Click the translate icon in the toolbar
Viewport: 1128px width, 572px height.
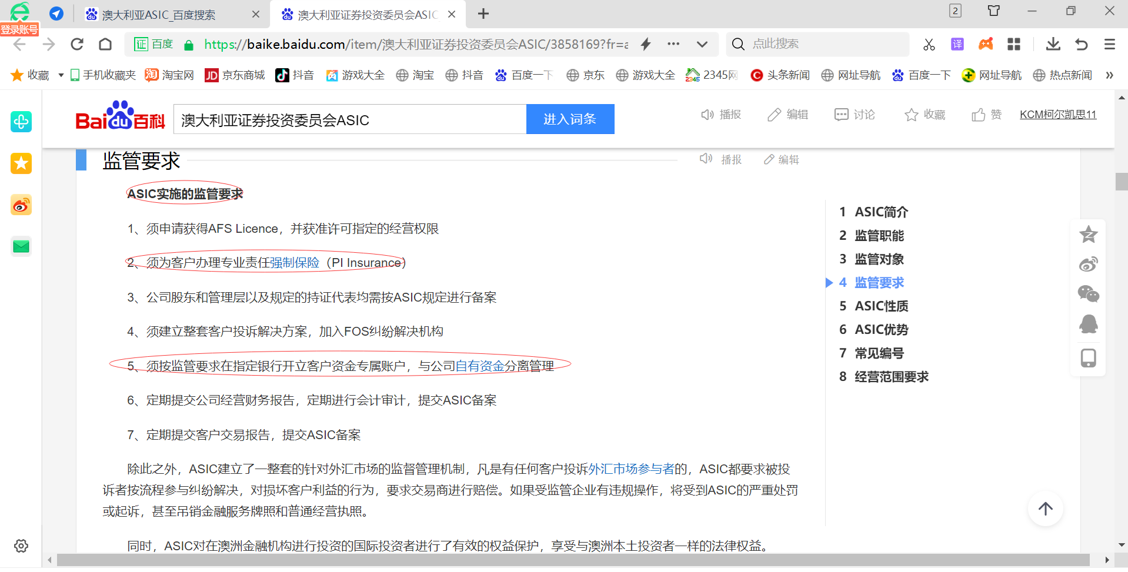(x=957, y=44)
